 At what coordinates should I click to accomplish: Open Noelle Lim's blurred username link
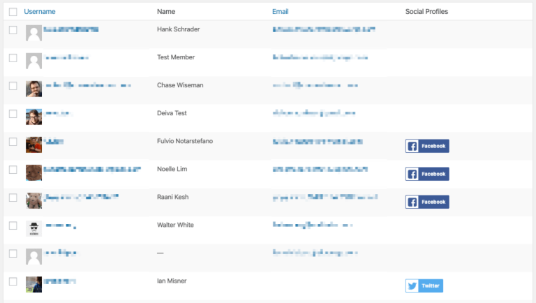tap(92, 169)
